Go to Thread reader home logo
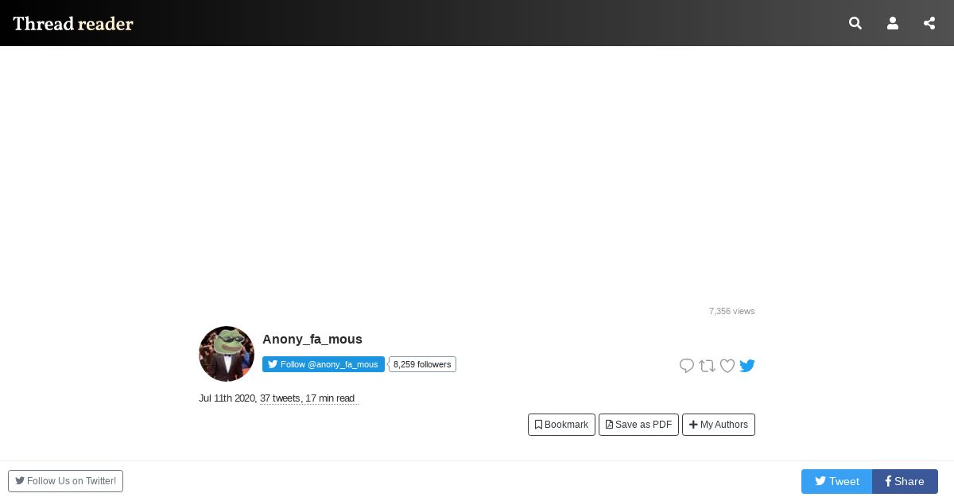Screen dimensions: 954x501 pos(73,23)
